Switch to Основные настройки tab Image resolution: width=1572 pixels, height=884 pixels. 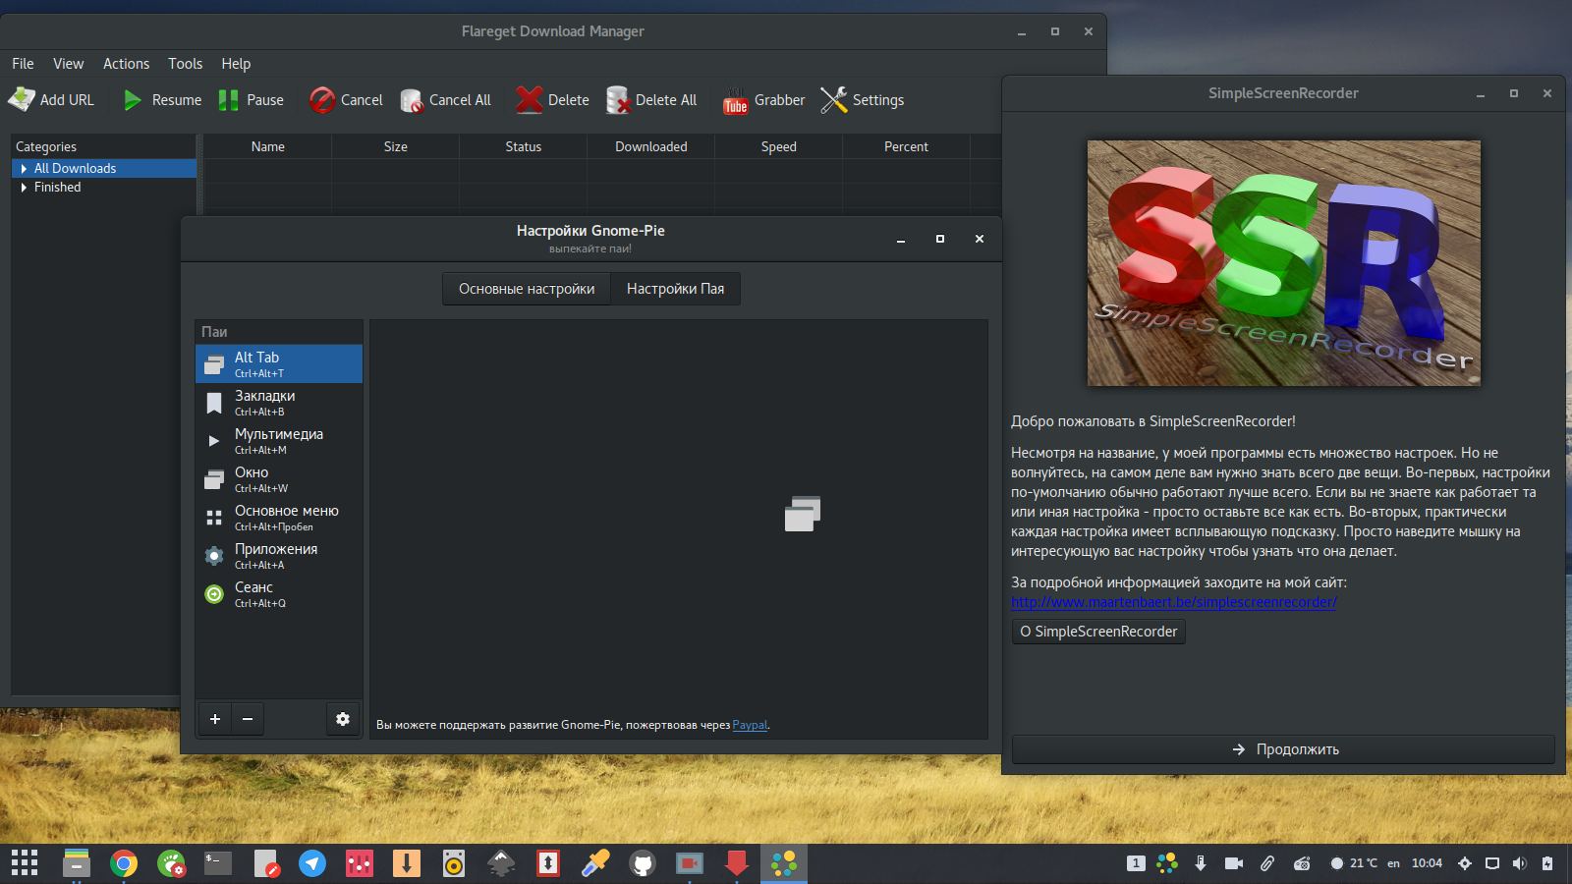click(527, 289)
